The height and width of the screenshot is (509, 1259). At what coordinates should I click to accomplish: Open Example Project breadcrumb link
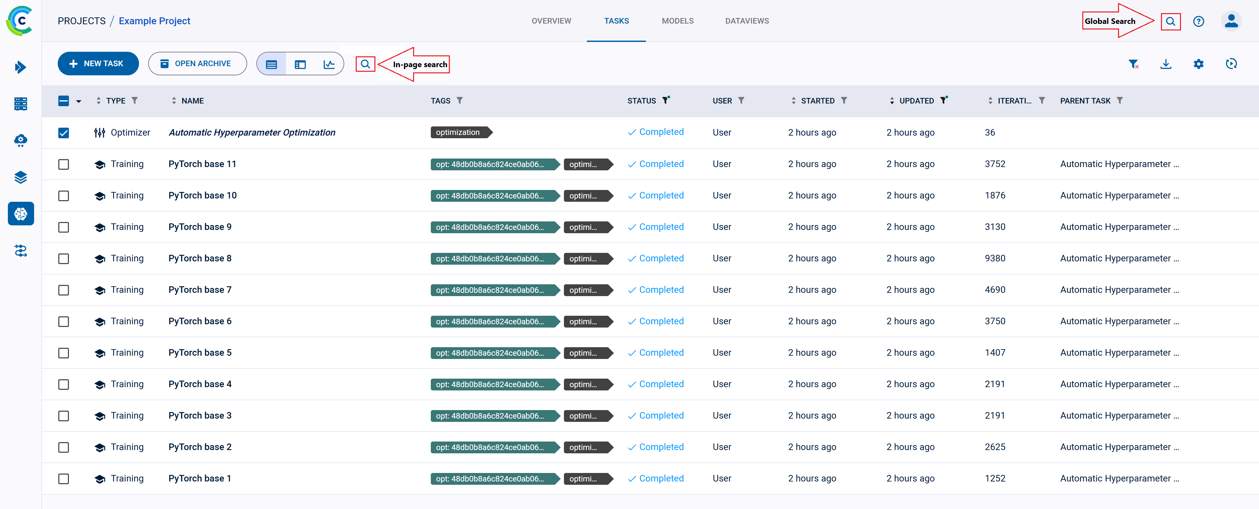tap(154, 21)
